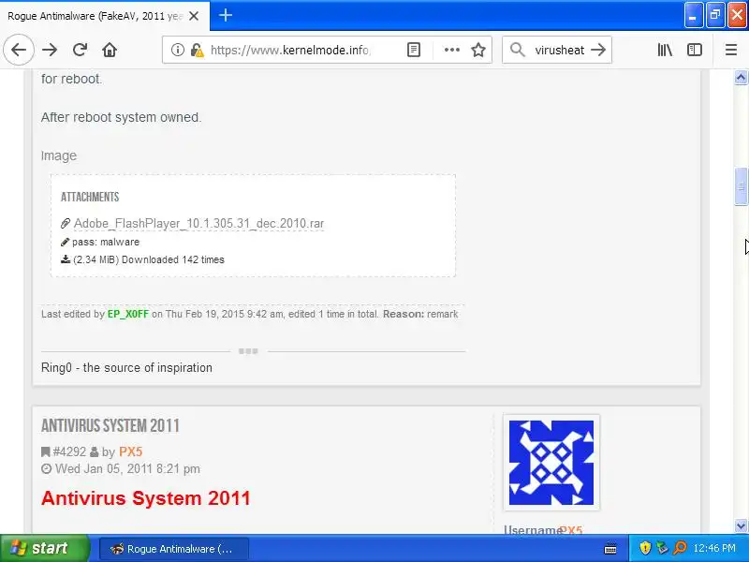Screen dimensions: 749x562
Task: Toggle the sidebar view
Action: pyautogui.click(x=695, y=50)
